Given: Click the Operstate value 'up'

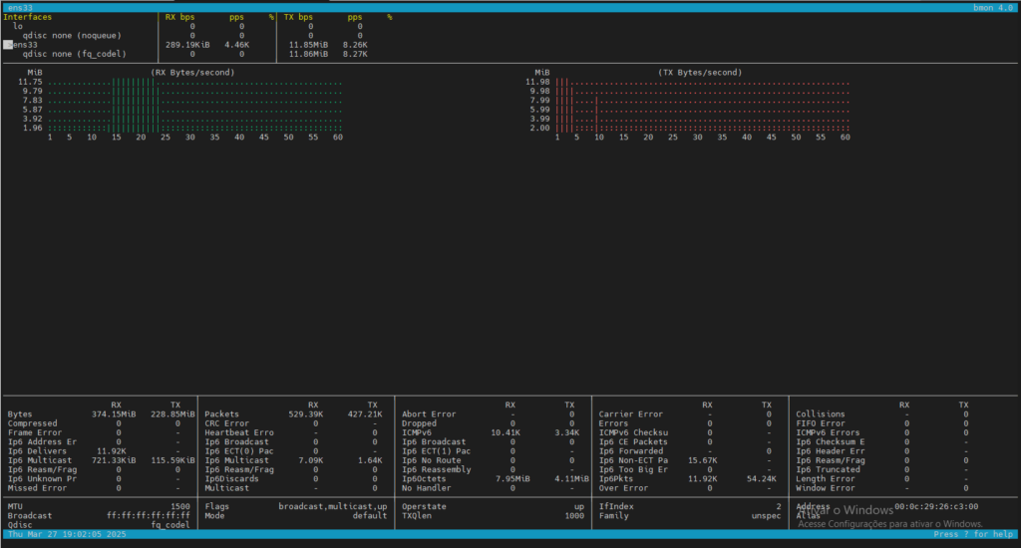Looking at the screenshot, I should [579, 506].
